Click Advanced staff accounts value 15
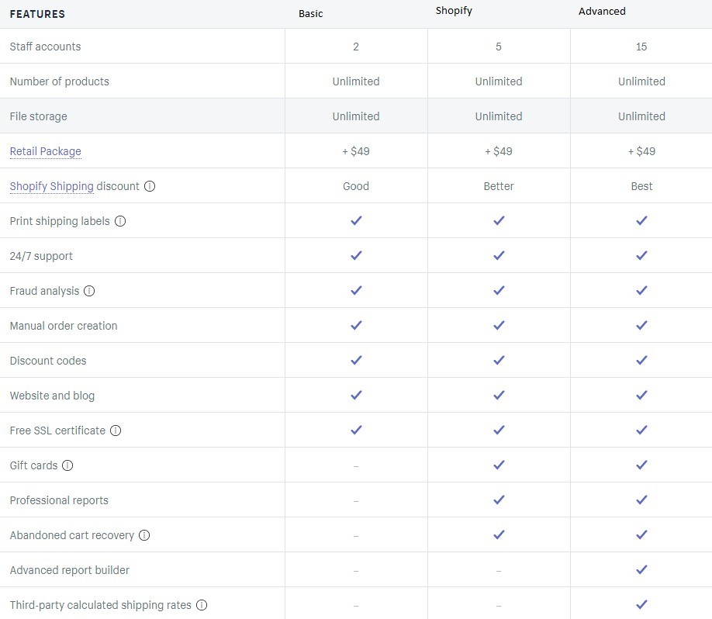This screenshot has width=712, height=619. pyautogui.click(x=641, y=47)
